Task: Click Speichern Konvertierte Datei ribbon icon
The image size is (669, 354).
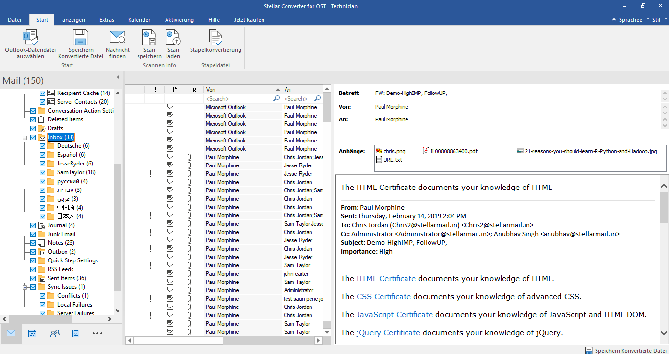Action: [80, 38]
